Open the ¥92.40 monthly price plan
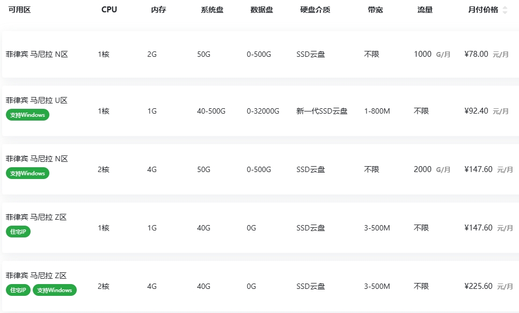 [476, 111]
